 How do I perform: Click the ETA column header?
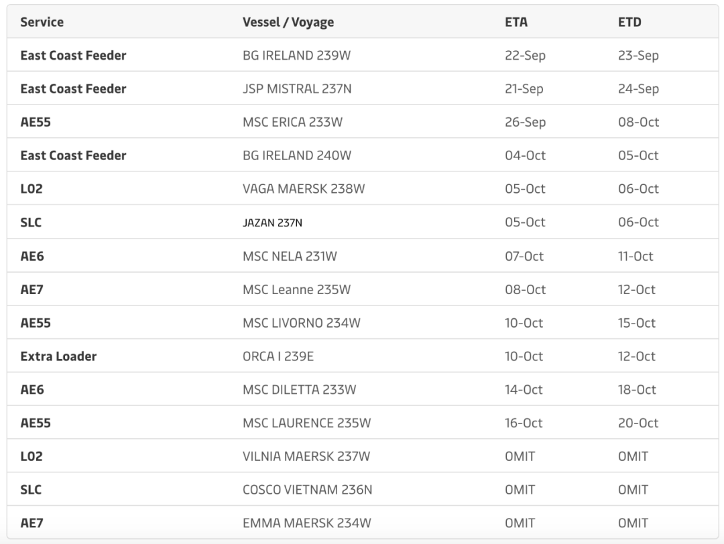point(516,22)
